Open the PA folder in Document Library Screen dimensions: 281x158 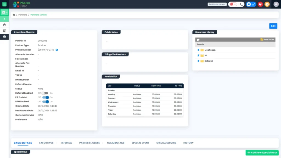pyautogui.click(x=205, y=55)
